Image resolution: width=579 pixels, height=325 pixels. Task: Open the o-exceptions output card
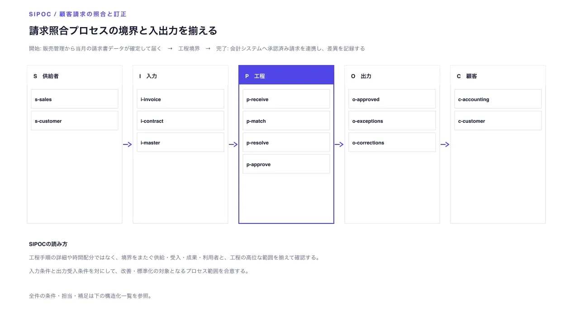tap(392, 121)
